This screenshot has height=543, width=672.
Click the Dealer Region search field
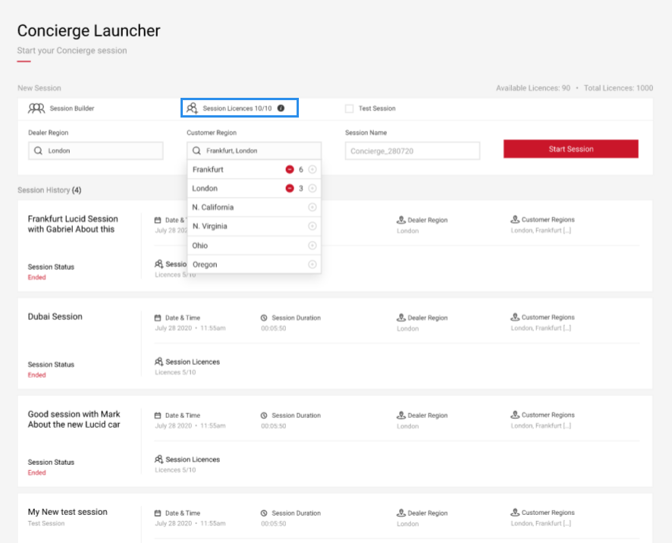(96, 151)
